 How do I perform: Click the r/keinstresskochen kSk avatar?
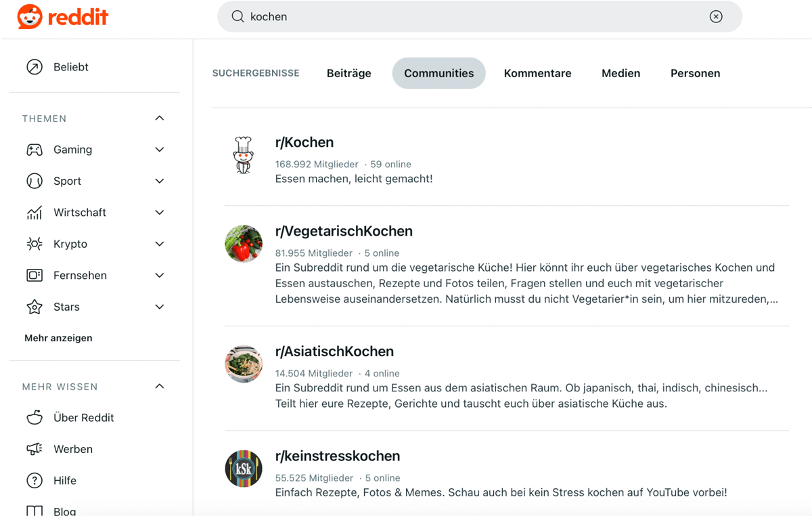[244, 469]
